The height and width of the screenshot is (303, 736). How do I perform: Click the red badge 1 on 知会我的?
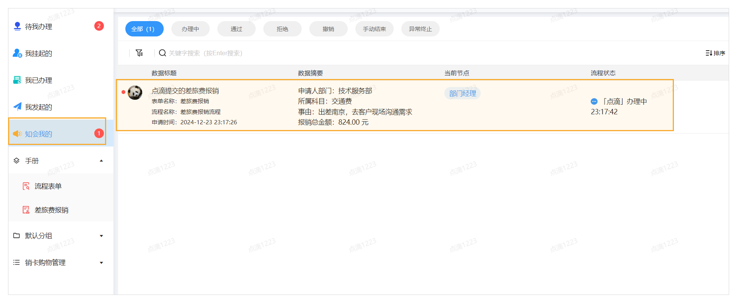99,133
